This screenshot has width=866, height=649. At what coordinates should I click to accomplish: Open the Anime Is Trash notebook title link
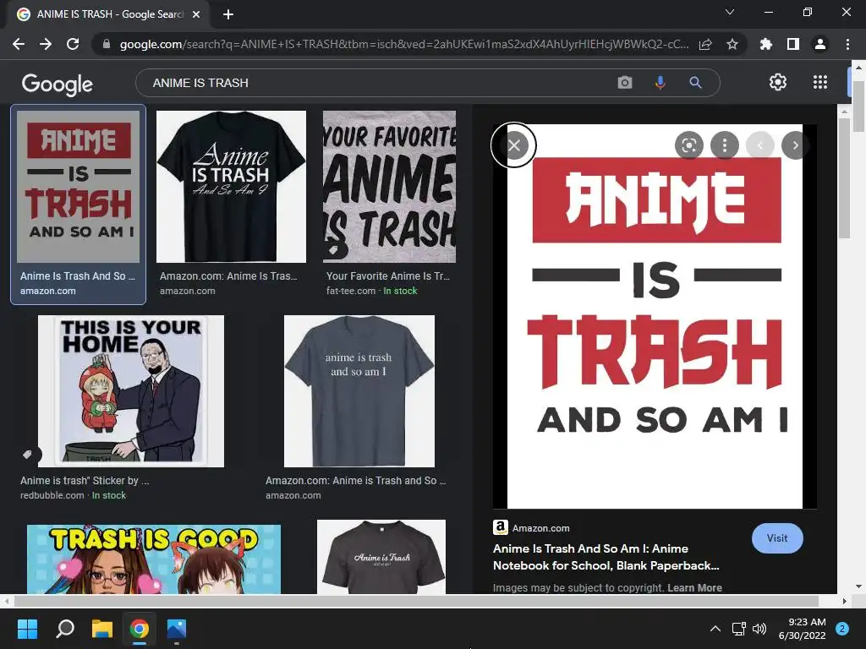pyautogui.click(x=606, y=557)
